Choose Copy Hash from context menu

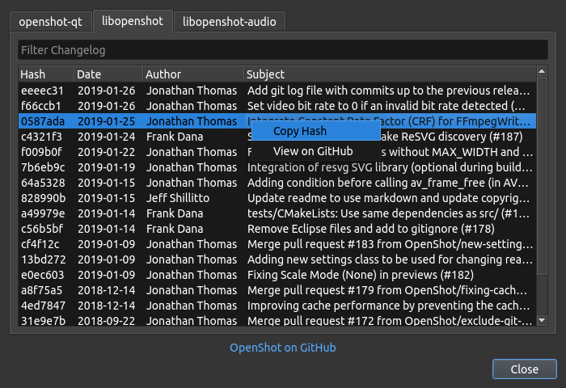pyautogui.click(x=300, y=131)
